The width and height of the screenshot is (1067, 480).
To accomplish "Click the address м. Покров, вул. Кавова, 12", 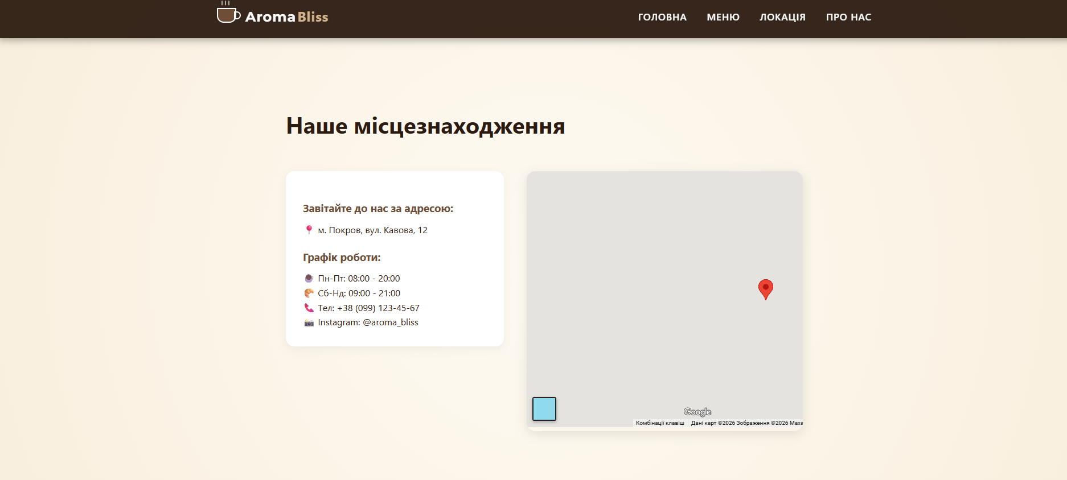I will (x=372, y=230).
